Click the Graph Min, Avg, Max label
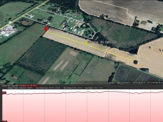The width and height of the screenshot is (163, 122). pyautogui.click(x=10, y=86)
